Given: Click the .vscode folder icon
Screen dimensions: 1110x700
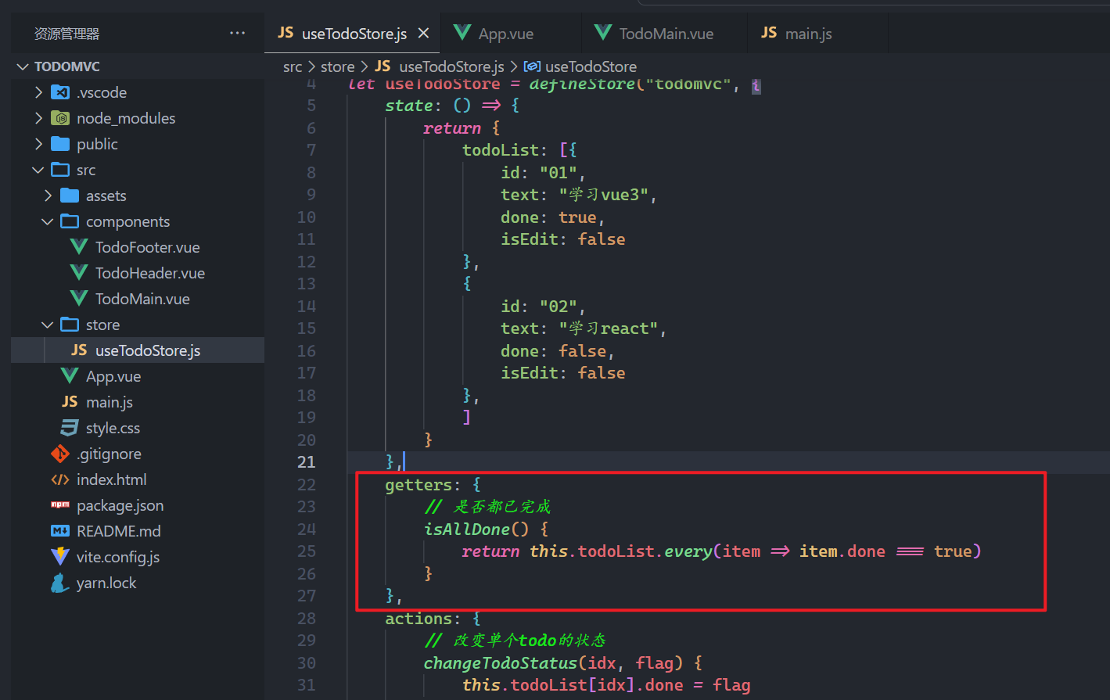Looking at the screenshot, I should point(60,92).
